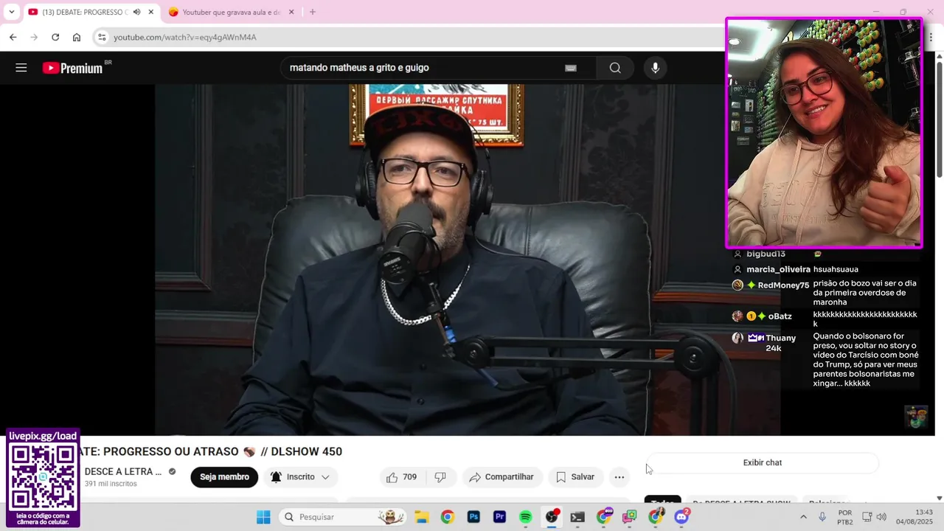Click the Seja membro button

click(x=224, y=477)
